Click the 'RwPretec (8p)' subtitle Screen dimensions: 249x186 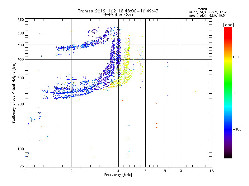118,15
